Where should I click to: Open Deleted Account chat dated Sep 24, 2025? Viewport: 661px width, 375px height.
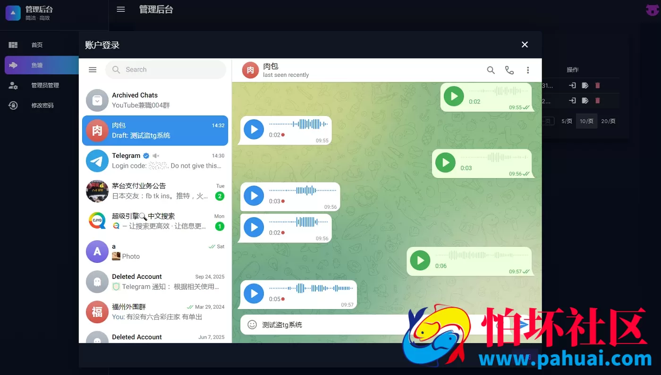tap(155, 282)
